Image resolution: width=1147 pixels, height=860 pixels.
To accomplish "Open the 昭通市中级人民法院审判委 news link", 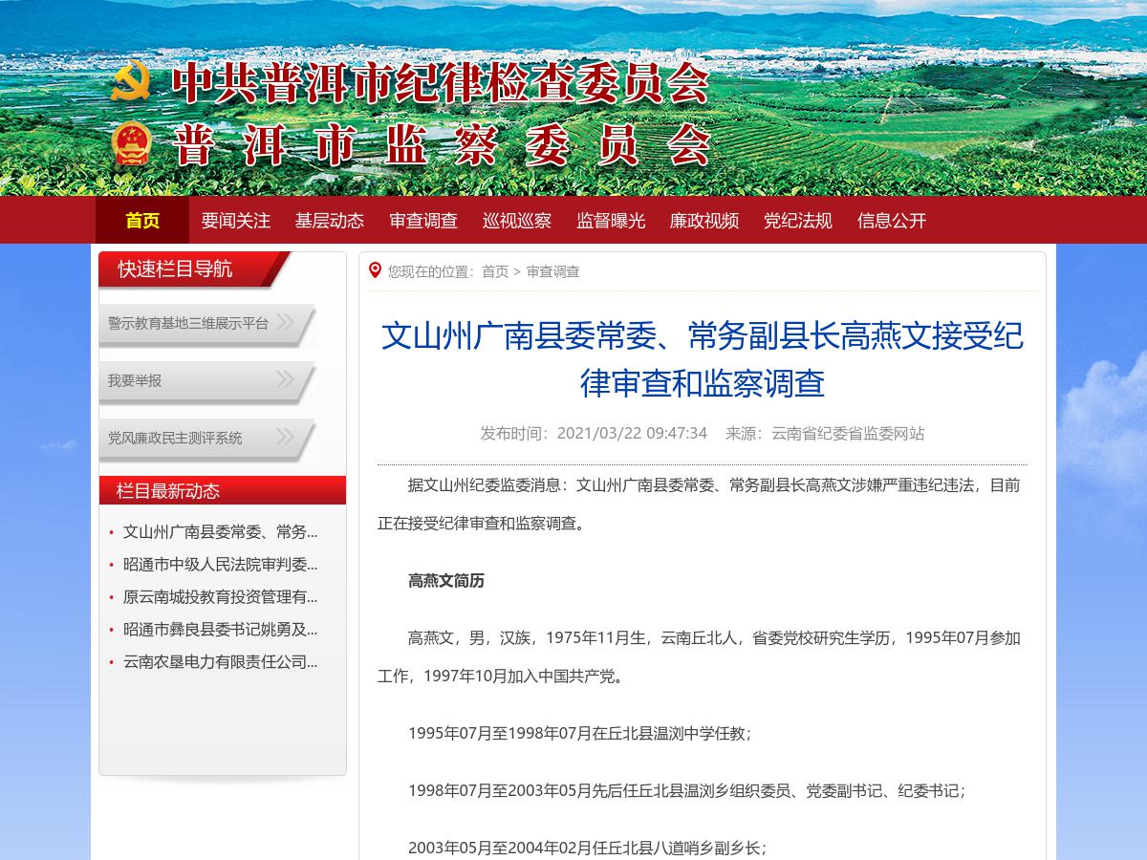I will pos(220,564).
